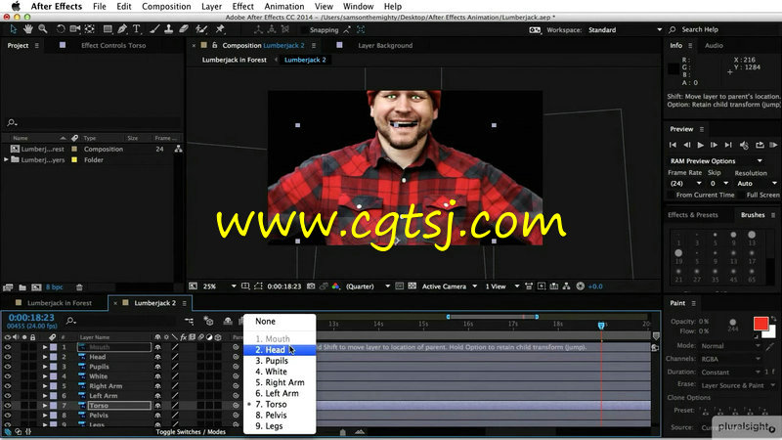Click new folder icon in Project panel
The width and height of the screenshot is (782, 440).
tap(22, 287)
